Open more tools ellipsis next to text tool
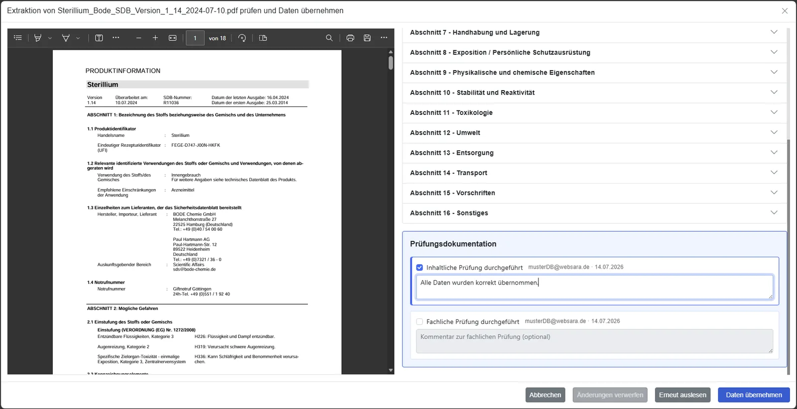This screenshot has height=409, width=797. coord(116,38)
